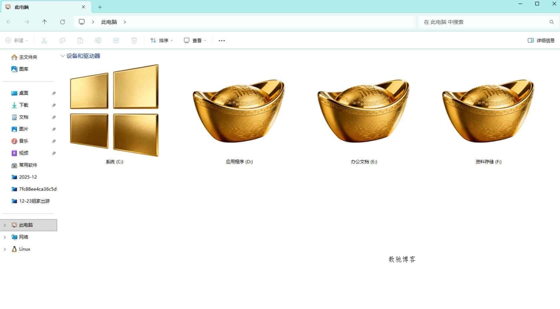Click pin icon next to 图片

point(54,129)
